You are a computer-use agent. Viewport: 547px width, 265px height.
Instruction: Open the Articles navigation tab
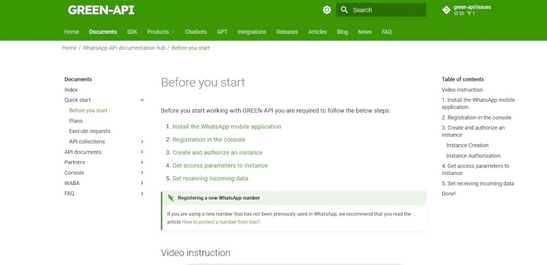click(317, 31)
